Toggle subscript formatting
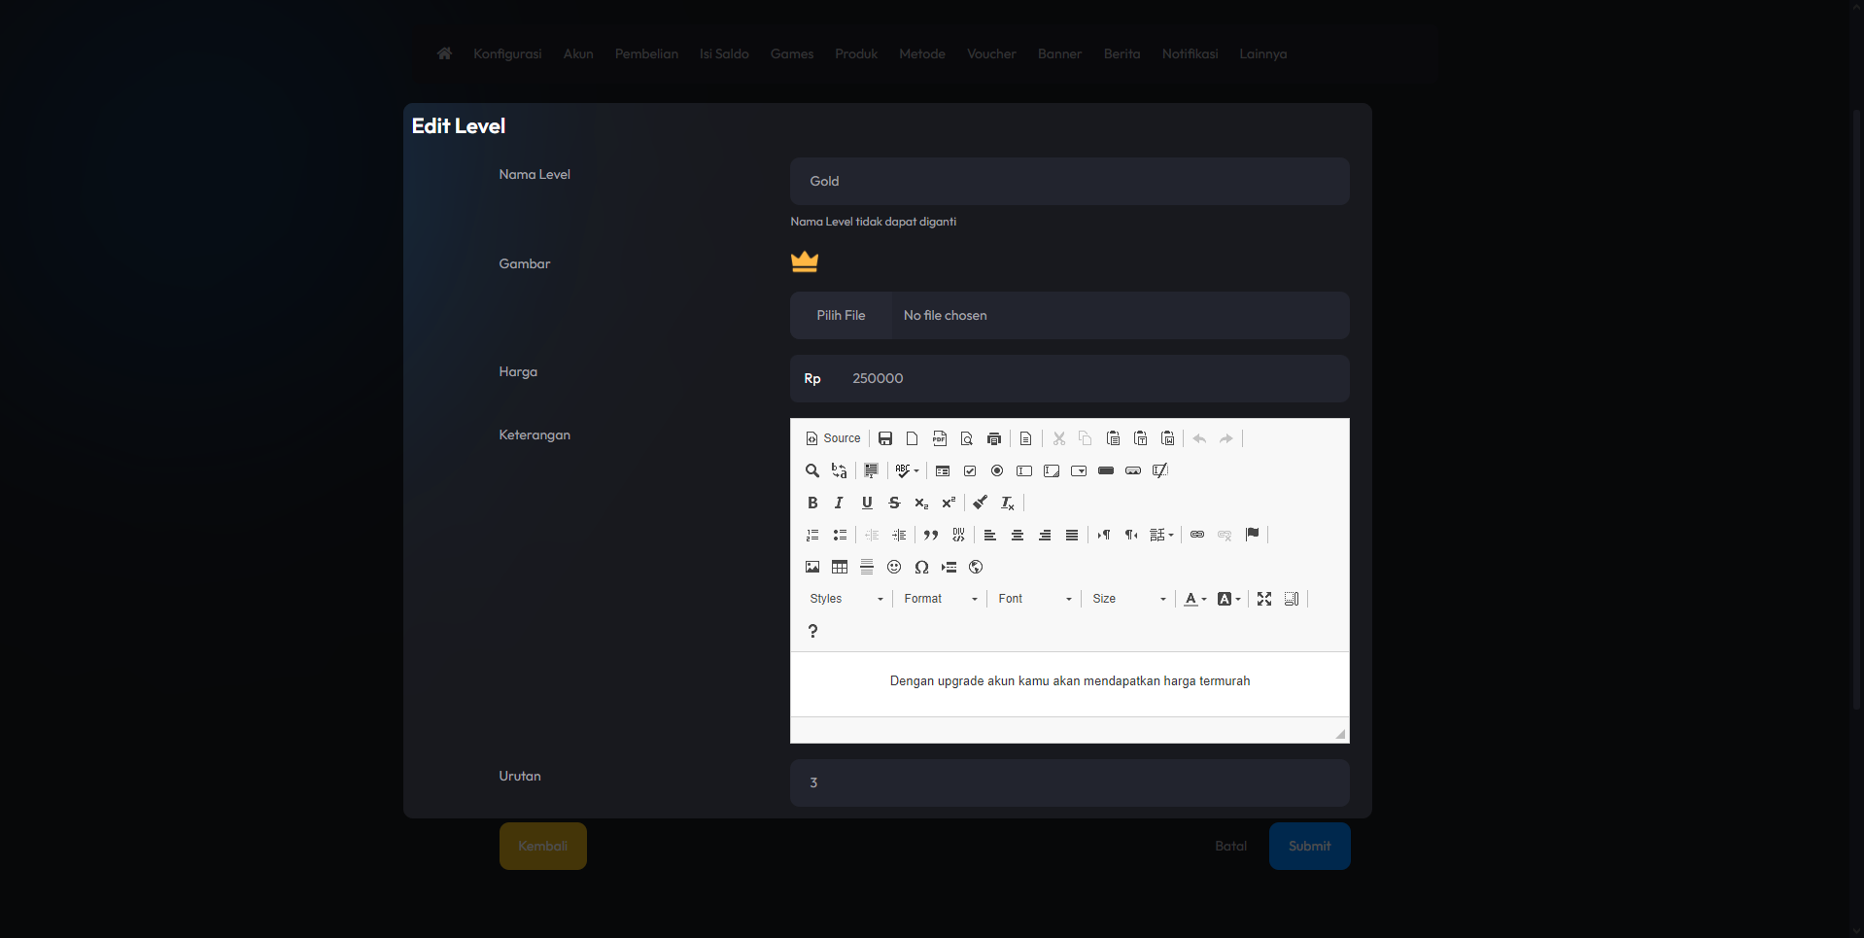The image size is (1864, 938). point(921,503)
